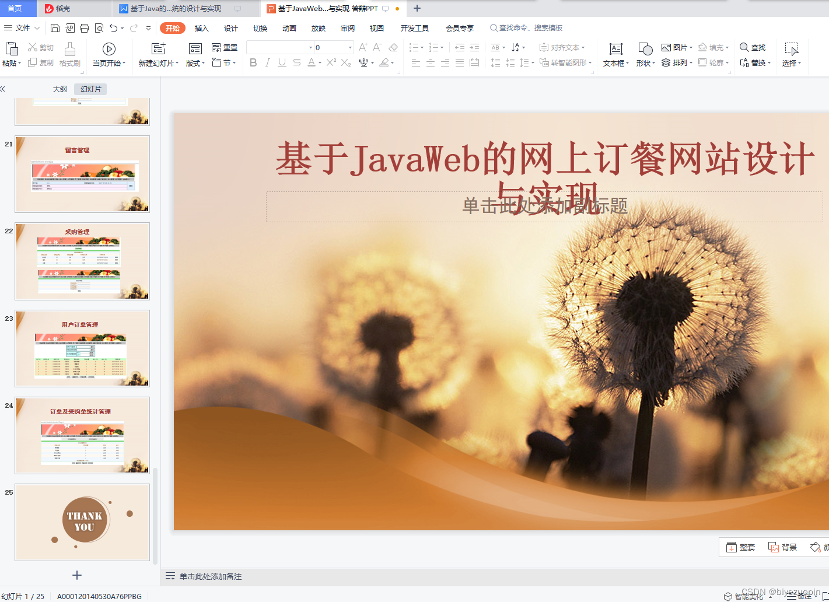Switch to Outline (大纲) panel tab
The image size is (829, 602).
tap(60, 89)
